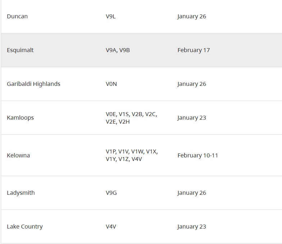The image size is (282, 244).
Task: Click Kamloops postal codes starting with V0E
Action: click(131, 118)
